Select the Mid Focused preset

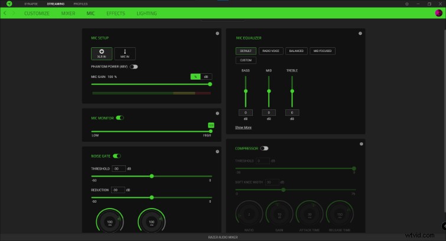click(323, 51)
